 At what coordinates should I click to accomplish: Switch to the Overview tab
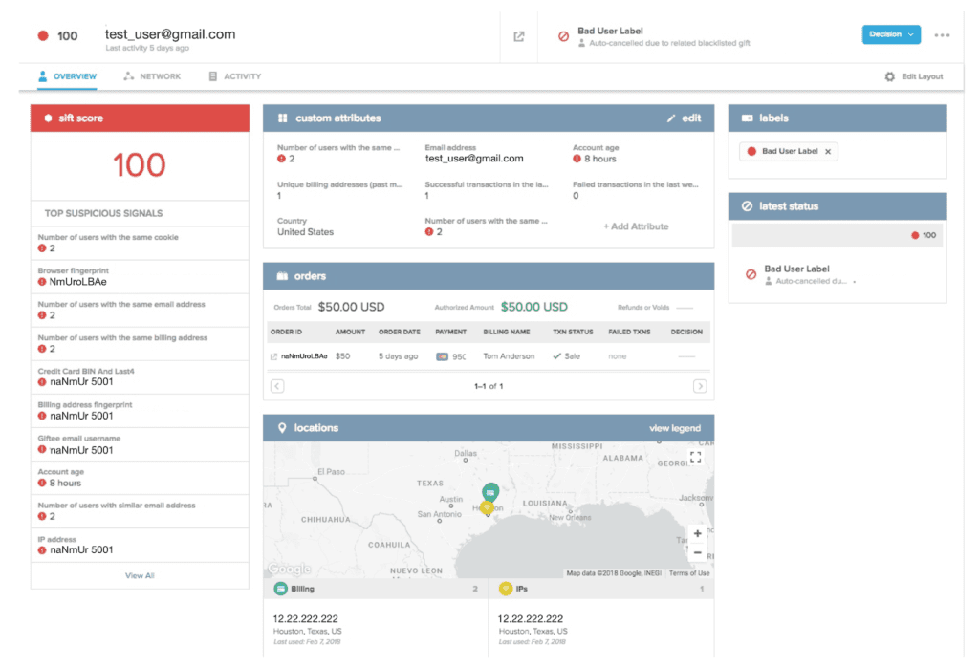click(68, 76)
